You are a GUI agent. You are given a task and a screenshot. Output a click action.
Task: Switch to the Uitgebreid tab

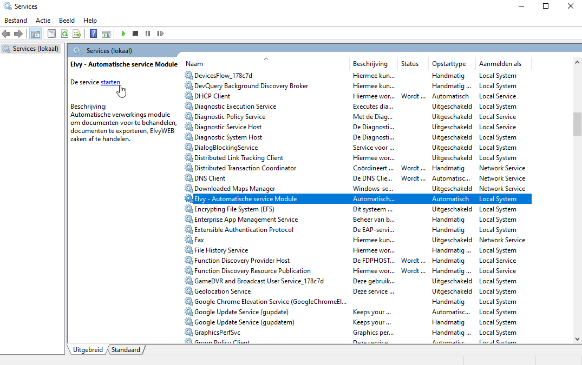(x=88, y=350)
